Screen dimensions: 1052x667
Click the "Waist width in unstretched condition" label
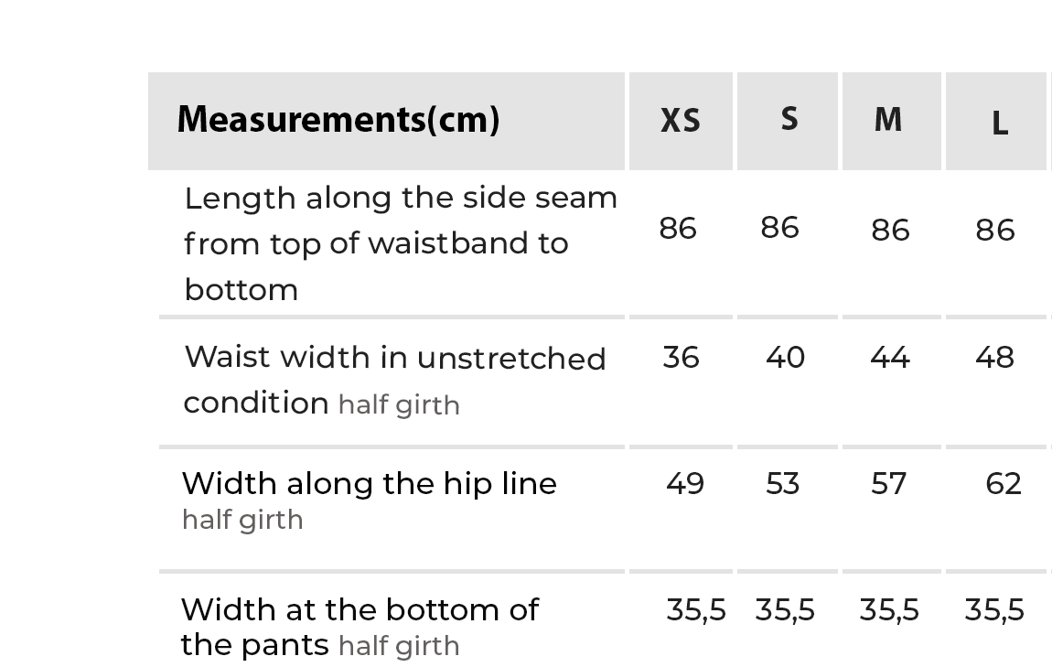394,380
